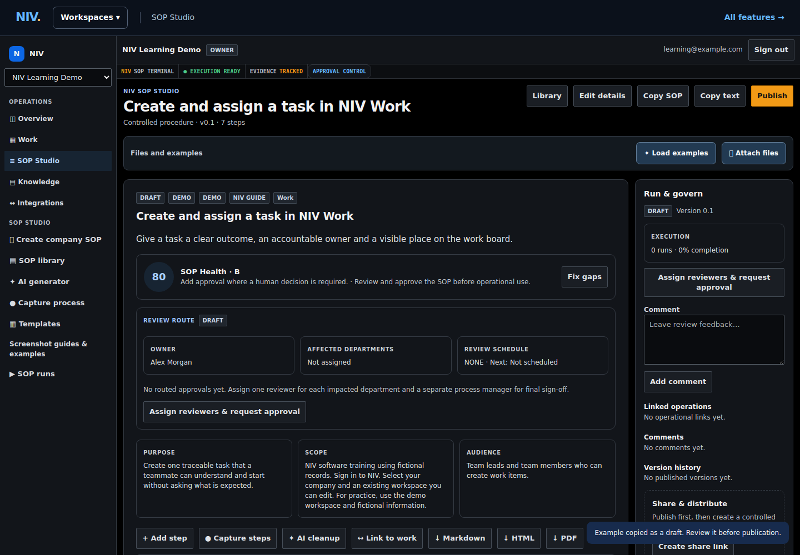This screenshot has height=555, width=800.
Task: Choose Create company SOP
Action: 58,240
